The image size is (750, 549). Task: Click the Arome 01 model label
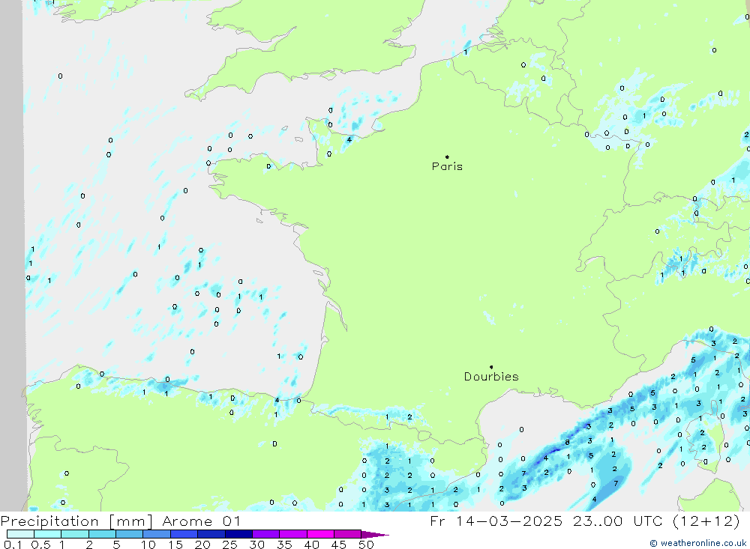tap(201, 521)
